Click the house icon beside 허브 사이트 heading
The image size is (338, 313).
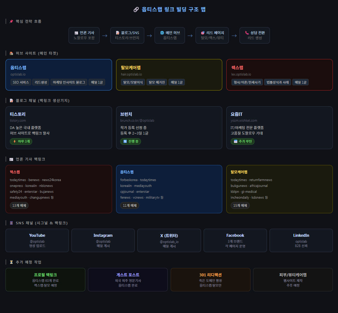pyautogui.click(x=11, y=53)
